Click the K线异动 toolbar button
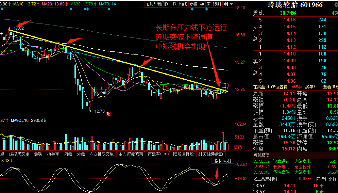The height and width of the screenshot is (193, 338). click(x=154, y=4)
